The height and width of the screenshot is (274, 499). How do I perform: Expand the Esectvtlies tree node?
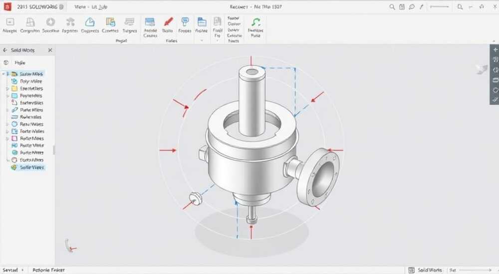7,88
